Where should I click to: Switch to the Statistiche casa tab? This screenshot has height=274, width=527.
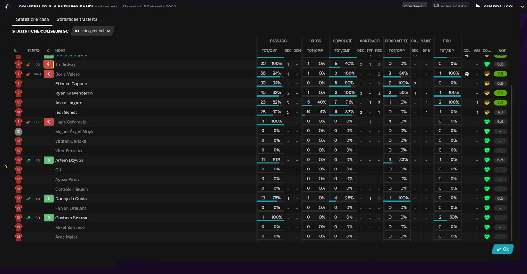33,19
